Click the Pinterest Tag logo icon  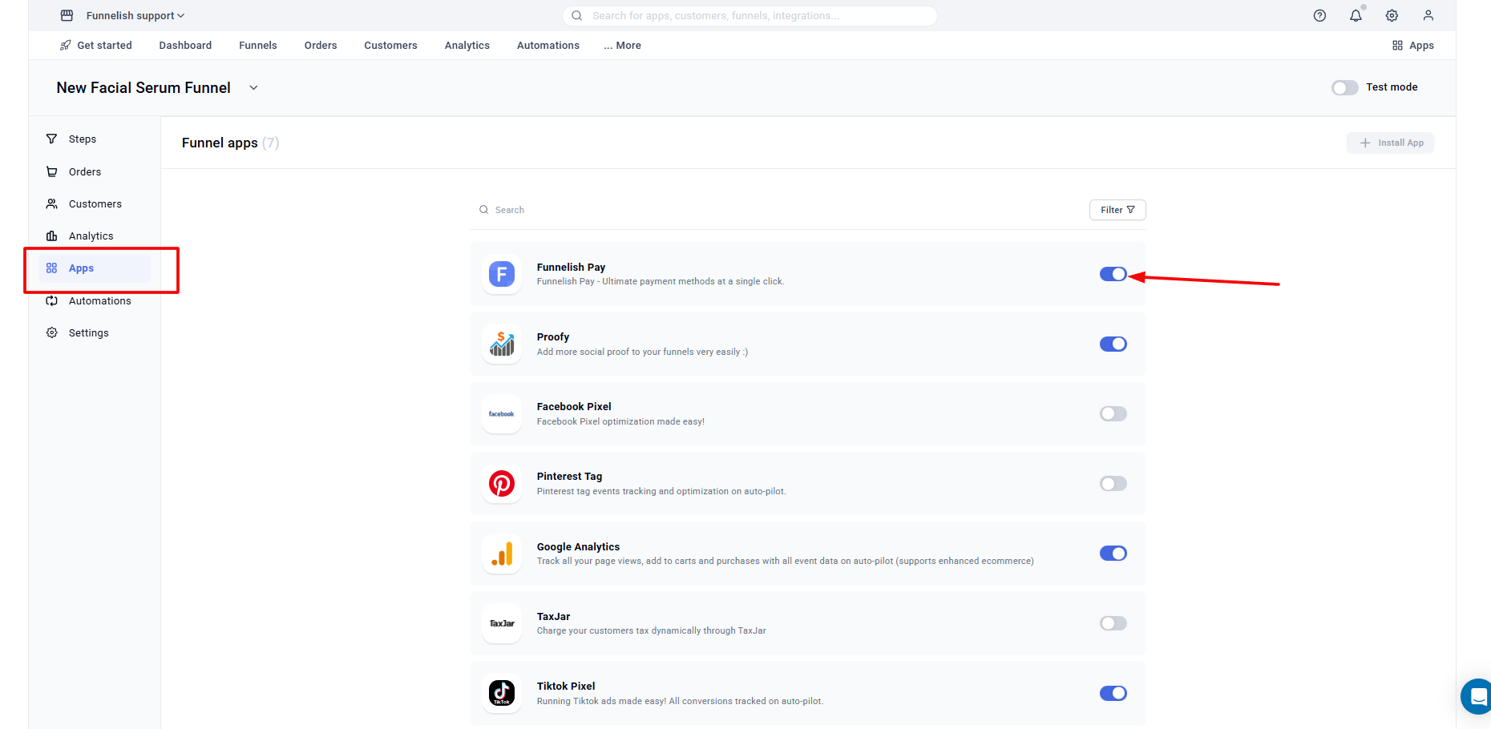(x=502, y=484)
